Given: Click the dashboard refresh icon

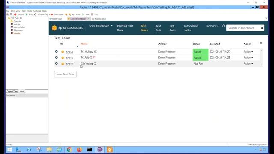Looking at the screenshot, I should click(x=223, y=26).
